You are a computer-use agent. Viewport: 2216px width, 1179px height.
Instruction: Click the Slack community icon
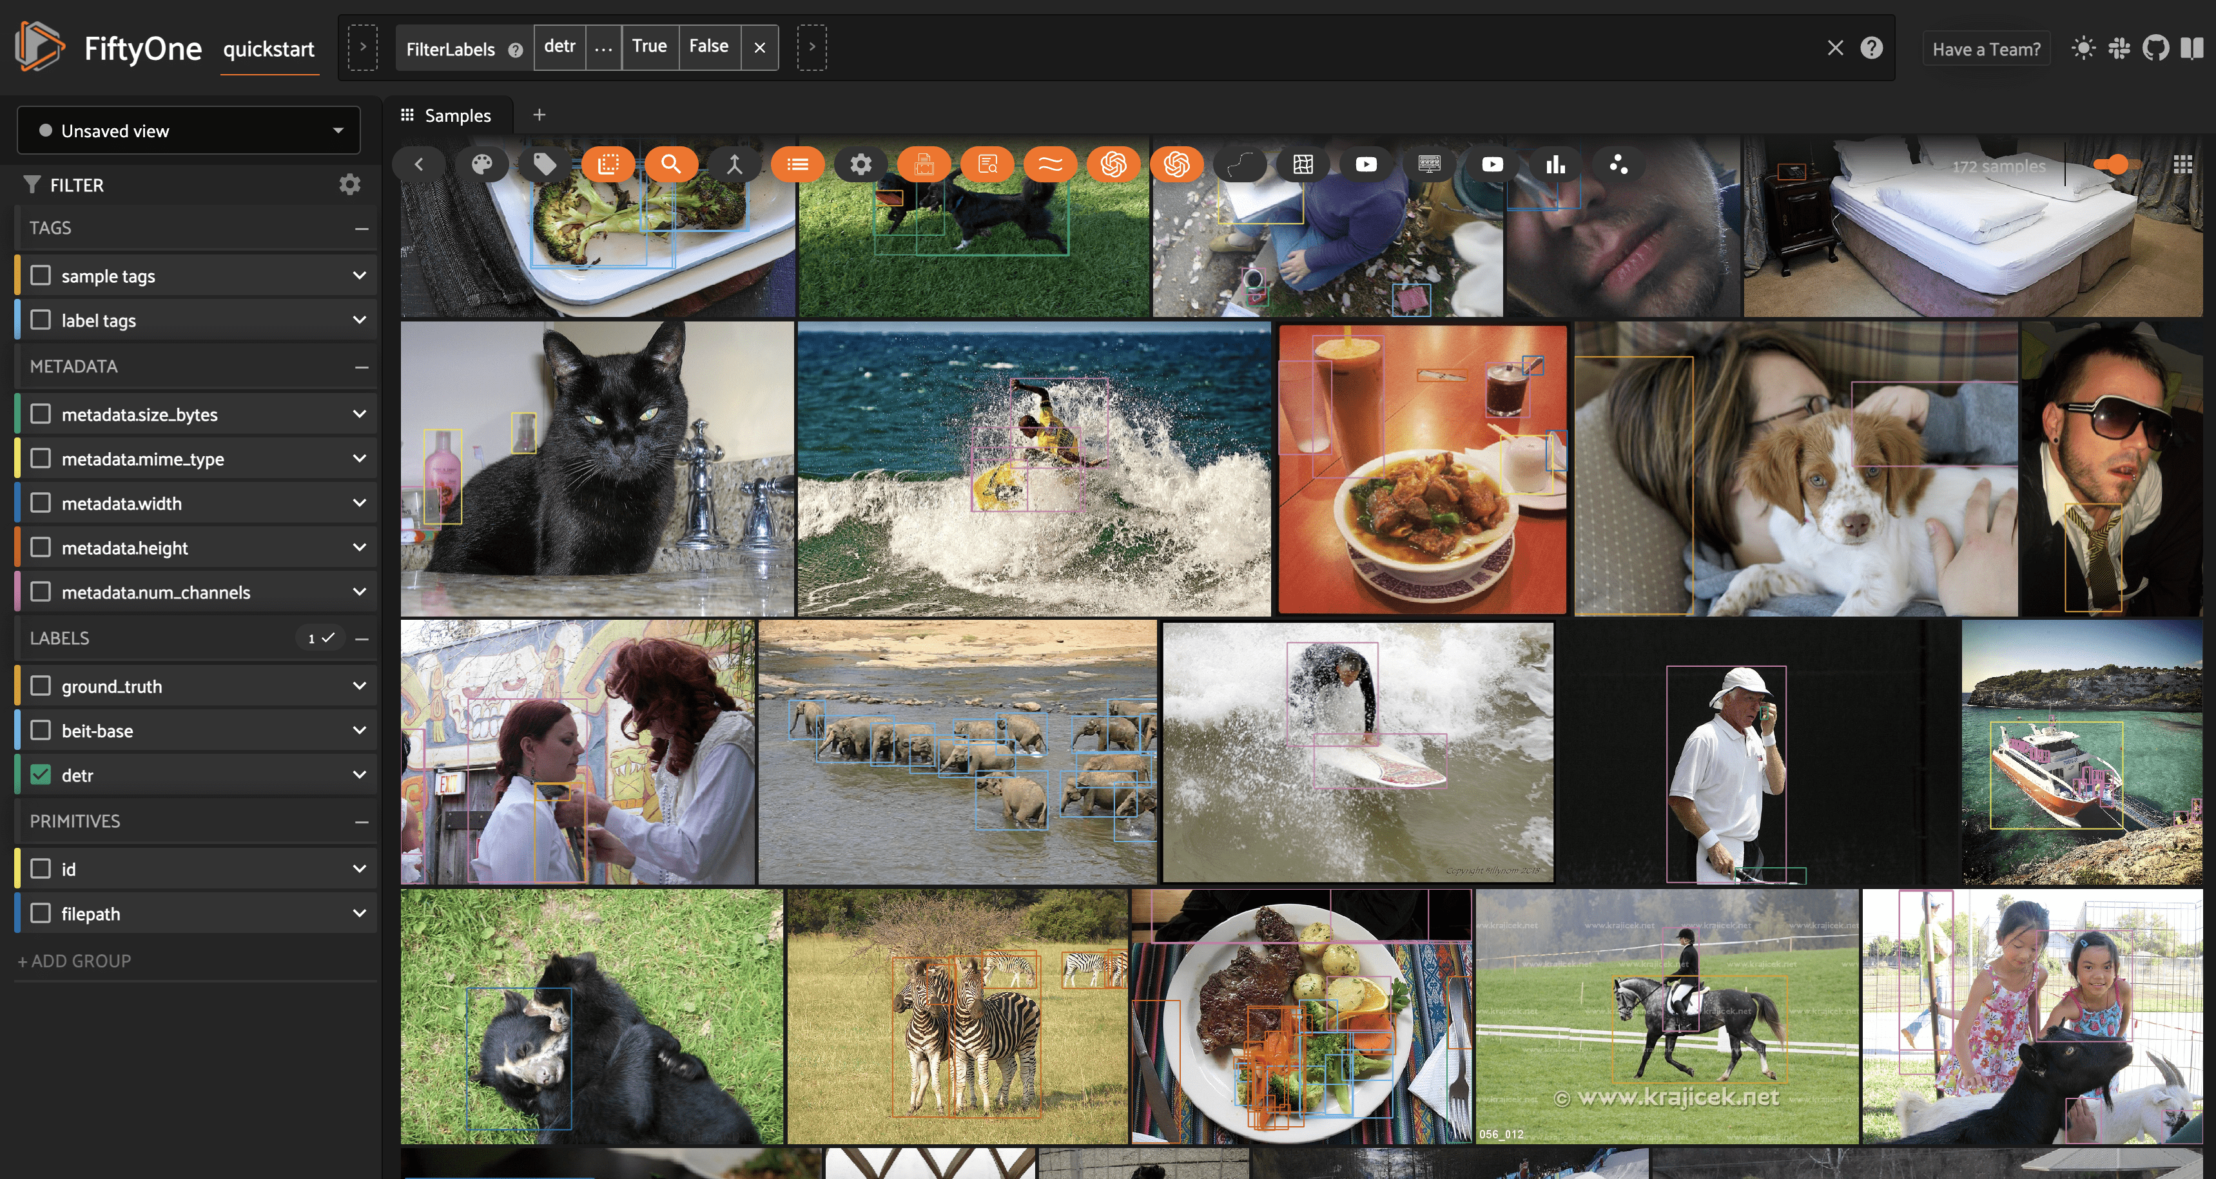2119,48
